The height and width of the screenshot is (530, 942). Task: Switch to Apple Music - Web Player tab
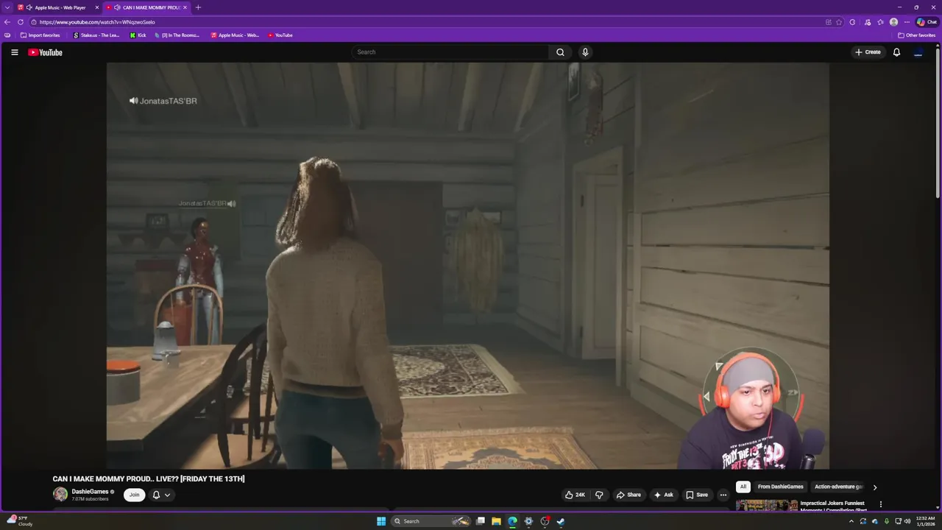tap(57, 7)
